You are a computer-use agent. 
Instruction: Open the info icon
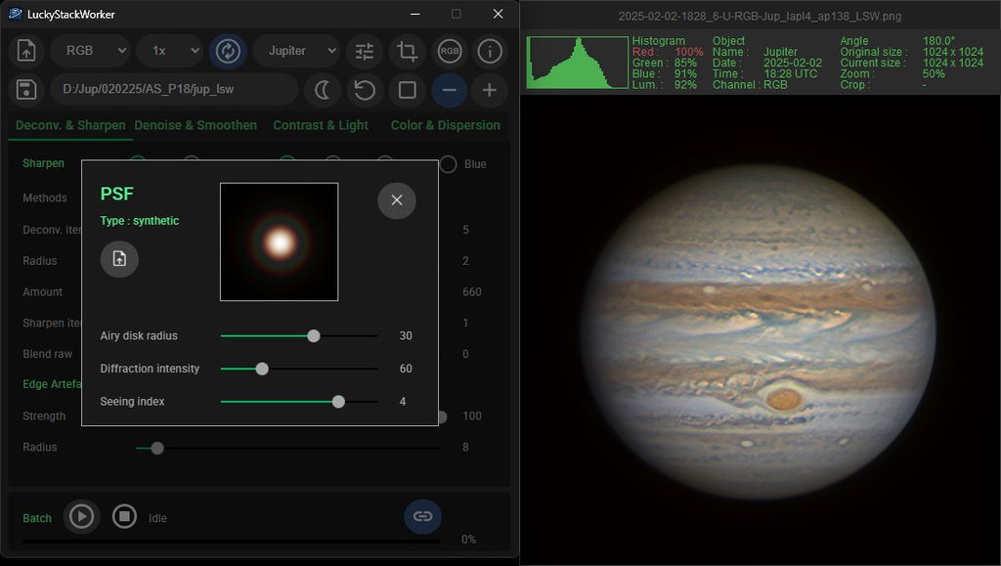coord(490,51)
